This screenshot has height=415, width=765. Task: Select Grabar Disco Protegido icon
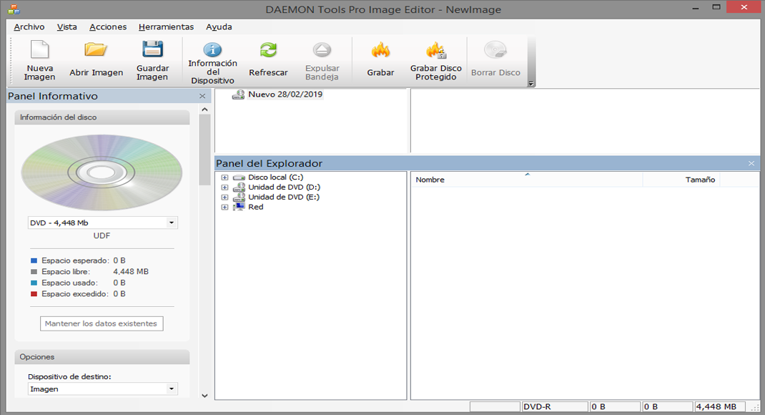click(435, 49)
